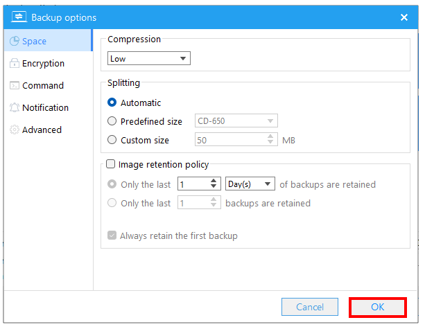This screenshot has width=425, height=329.
Task: Open the Day(s) unit dropdown
Action: coord(250,184)
